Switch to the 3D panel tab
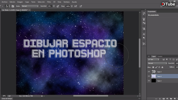 pyautogui.click(x=149, y=56)
